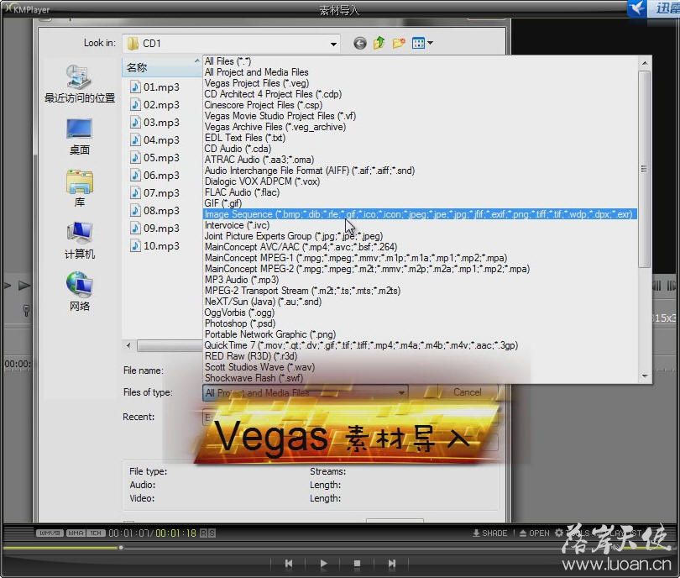Select file 01.mp3

point(154,87)
